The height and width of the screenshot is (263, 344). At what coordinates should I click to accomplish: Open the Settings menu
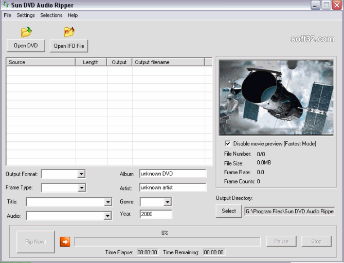[26, 15]
